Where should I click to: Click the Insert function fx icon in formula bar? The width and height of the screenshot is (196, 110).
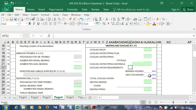pyautogui.click(x=49, y=36)
